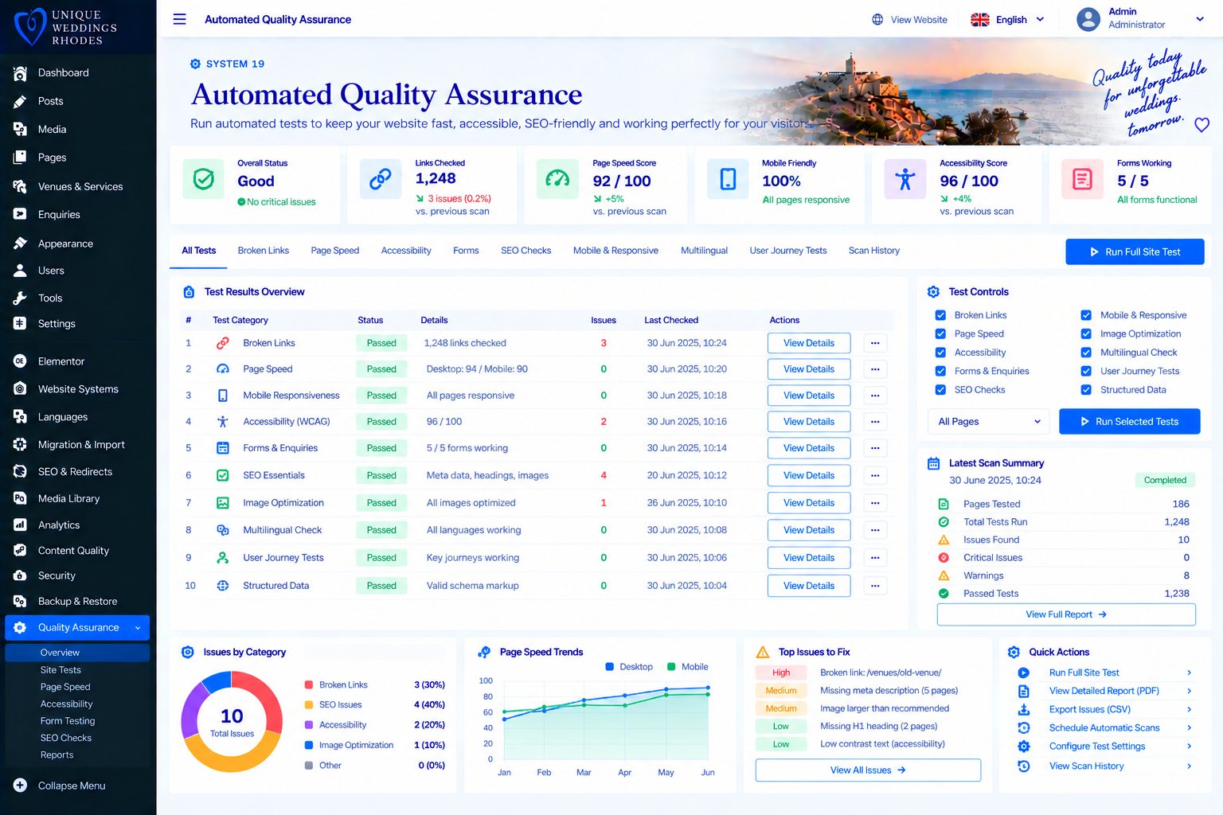Click the Admin user avatar
1223x815 pixels.
[1088, 19]
